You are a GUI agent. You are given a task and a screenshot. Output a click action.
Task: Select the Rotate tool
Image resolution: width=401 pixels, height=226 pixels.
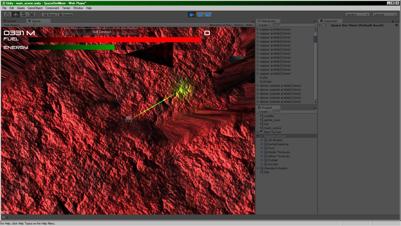click(x=24, y=15)
